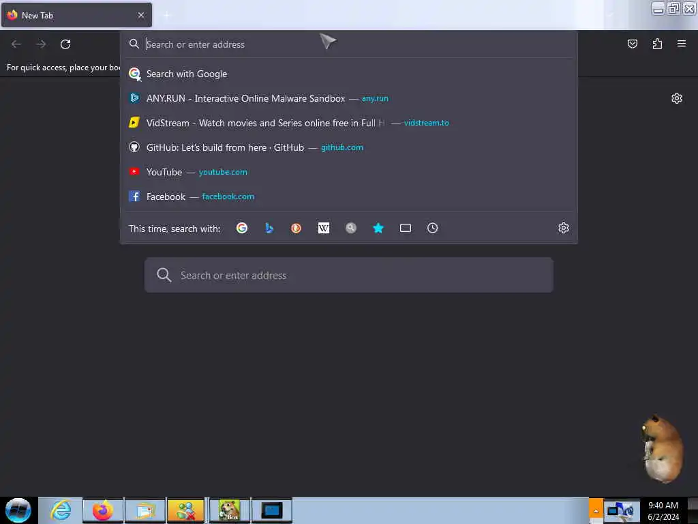Image resolution: width=698 pixels, height=524 pixels.
Task: Search history via the clock icon
Action: point(433,228)
